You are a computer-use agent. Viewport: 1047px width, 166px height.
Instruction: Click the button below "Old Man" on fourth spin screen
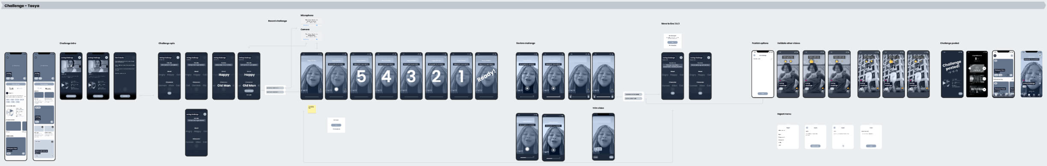249,91
